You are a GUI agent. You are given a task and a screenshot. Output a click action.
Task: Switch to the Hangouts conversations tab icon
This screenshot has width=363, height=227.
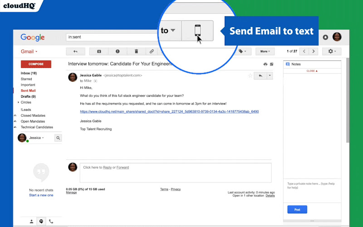click(x=41, y=222)
